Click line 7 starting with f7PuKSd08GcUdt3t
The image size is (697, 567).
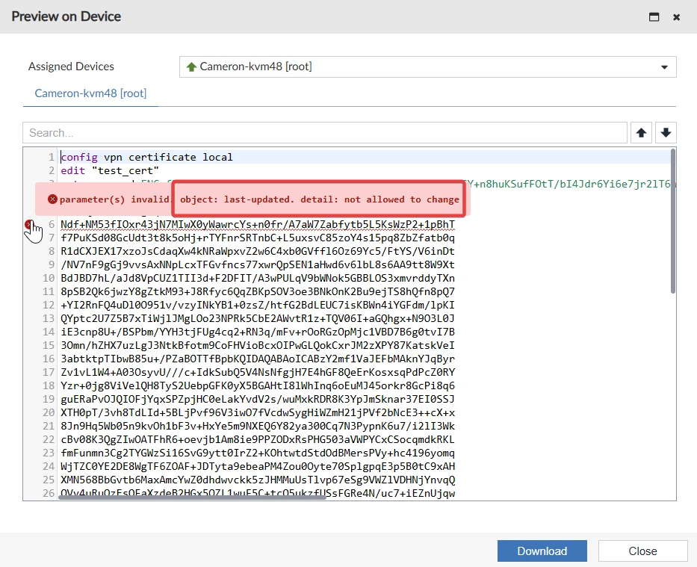258,238
